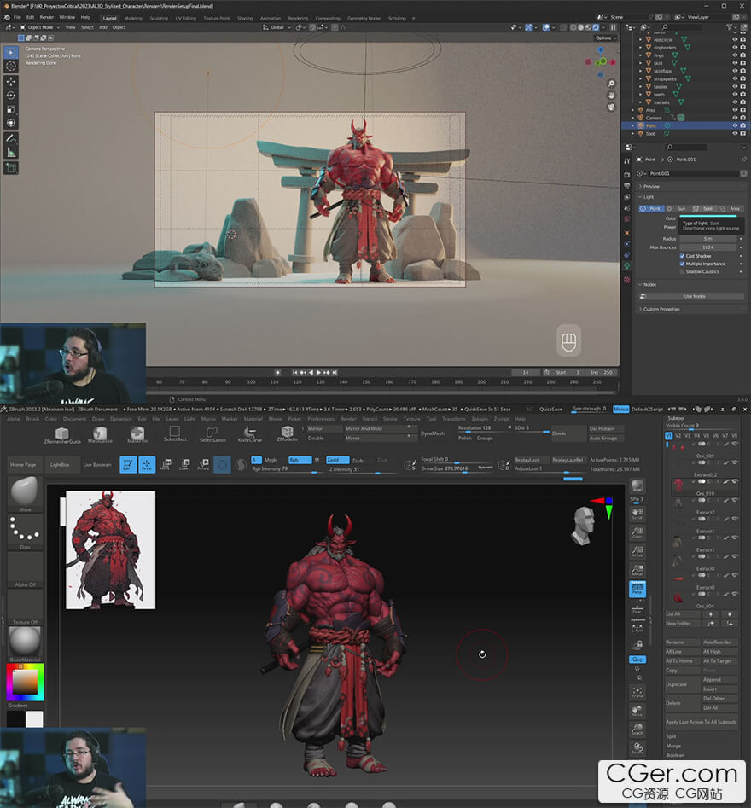Screen dimensions: 751x808
Task: Select the Cursor tool in Blender's toolbar
Action: pos(11,66)
